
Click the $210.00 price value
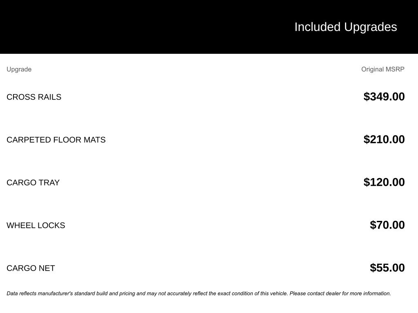384,139
